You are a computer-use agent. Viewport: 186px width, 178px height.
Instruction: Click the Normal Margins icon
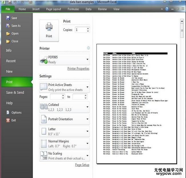(44, 144)
